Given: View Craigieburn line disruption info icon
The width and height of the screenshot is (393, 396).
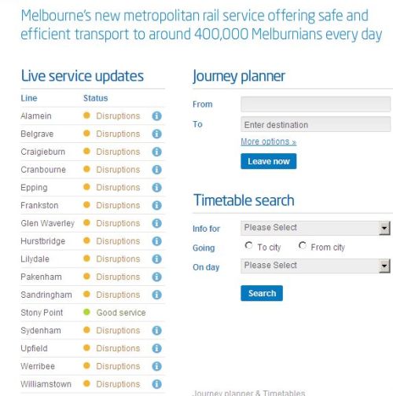Looking at the screenshot, I should pyautogui.click(x=156, y=152).
